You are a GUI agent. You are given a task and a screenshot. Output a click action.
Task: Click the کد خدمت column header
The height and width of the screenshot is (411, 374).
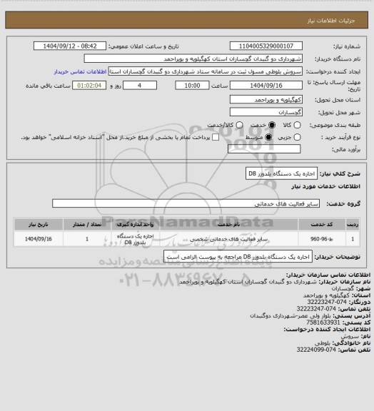click(322, 224)
